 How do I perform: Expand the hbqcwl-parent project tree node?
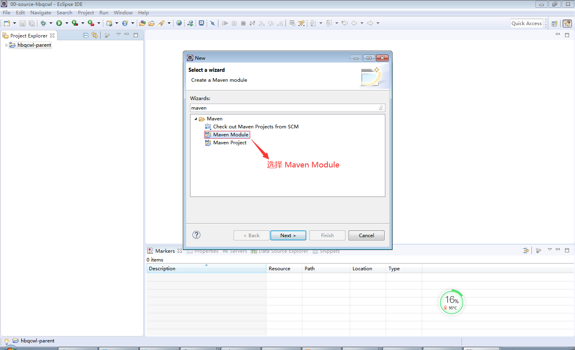6,45
